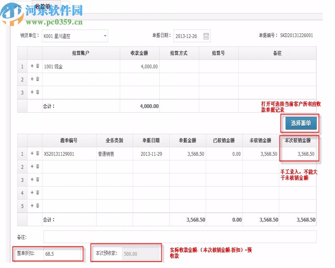Screen dimensions: 335x268
Task: Delete settlement row 1 (1001 现金)
Action: [38, 66]
